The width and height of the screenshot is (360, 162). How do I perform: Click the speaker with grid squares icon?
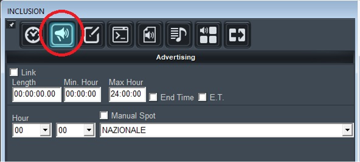click(208, 35)
